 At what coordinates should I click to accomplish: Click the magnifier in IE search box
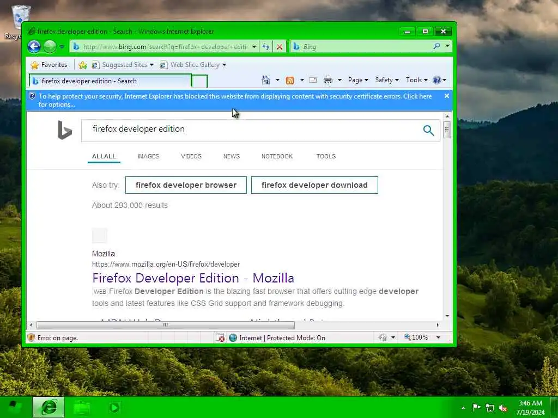436,46
